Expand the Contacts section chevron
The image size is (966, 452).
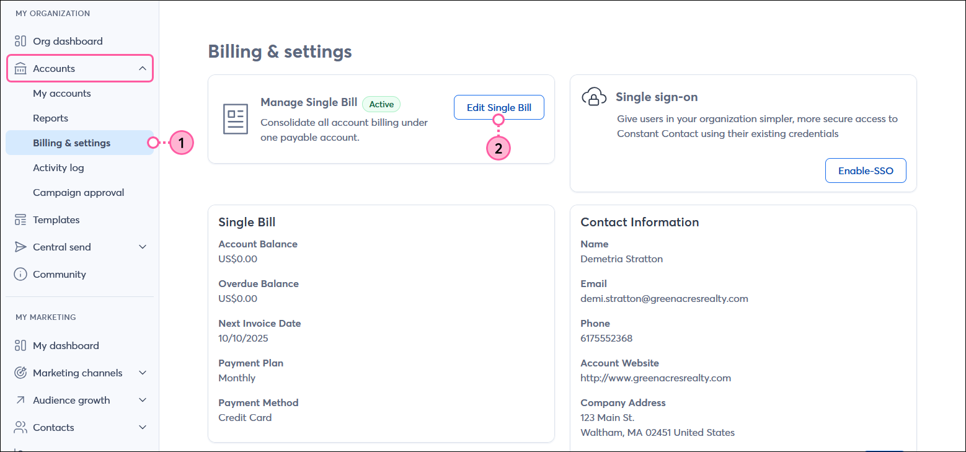pos(143,427)
